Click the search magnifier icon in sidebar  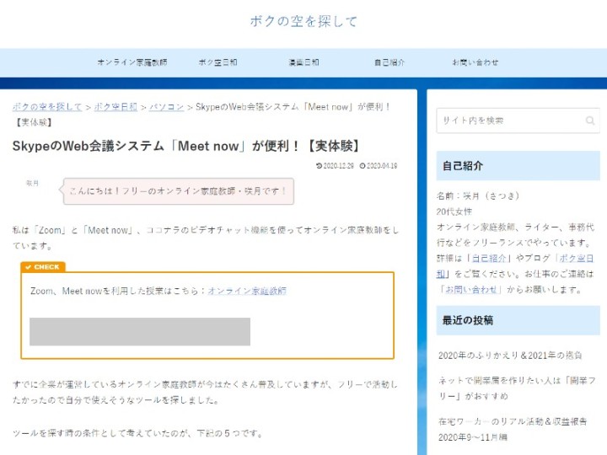(589, 120)
